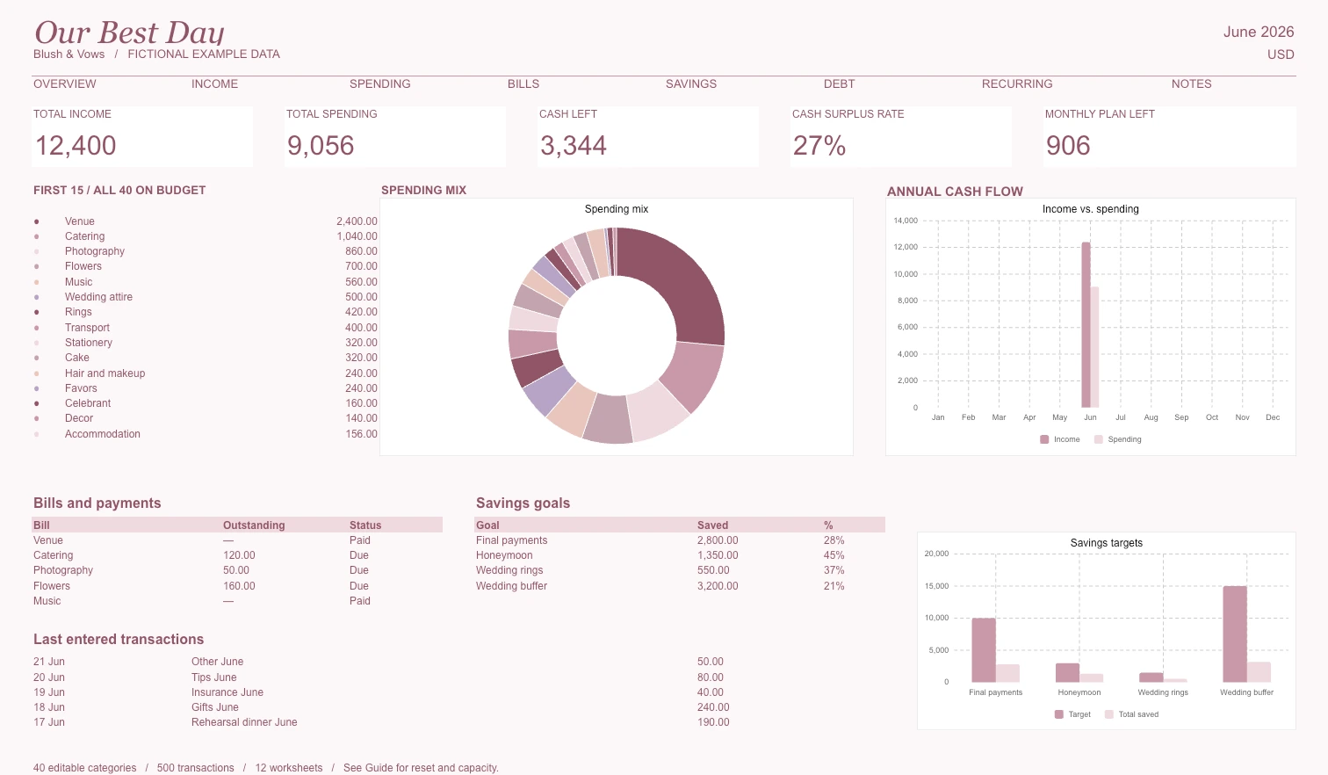Click the Monthly Plan Left value 906
The width and height of the screenshot is (1328, 775).
(1068, 146)
